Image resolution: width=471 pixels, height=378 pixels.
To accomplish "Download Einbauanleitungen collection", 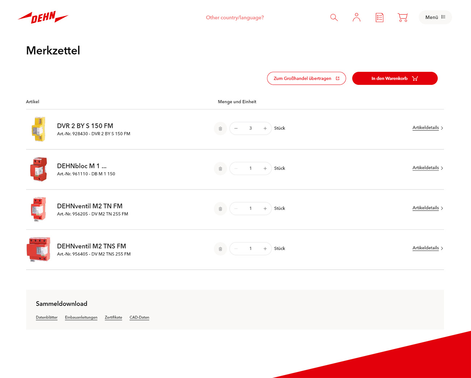I will [81, 317].
